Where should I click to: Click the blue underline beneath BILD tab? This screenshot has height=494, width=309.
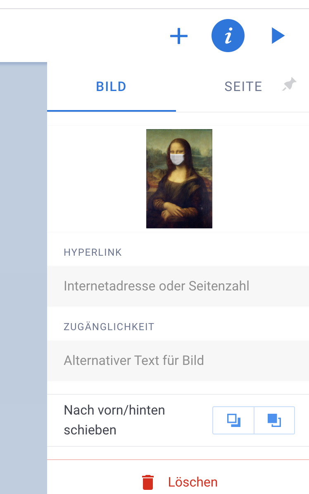112,111
